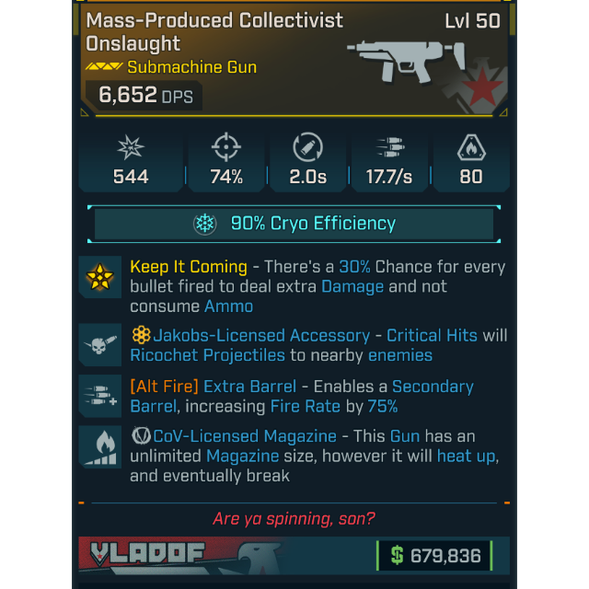Click the 6,652 DPS value box
589x589 pixels.
[x=144, y=95]
